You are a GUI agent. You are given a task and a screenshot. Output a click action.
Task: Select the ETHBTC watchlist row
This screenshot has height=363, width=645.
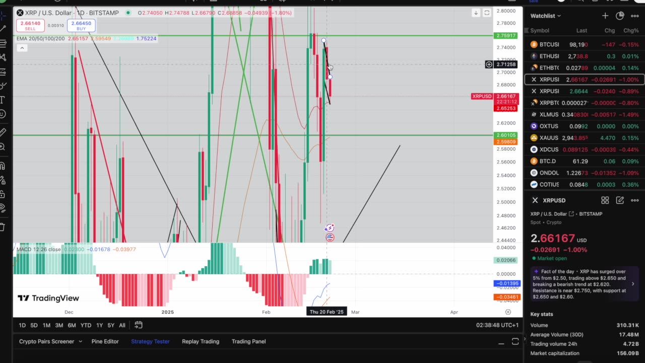[x=585, y=68]
